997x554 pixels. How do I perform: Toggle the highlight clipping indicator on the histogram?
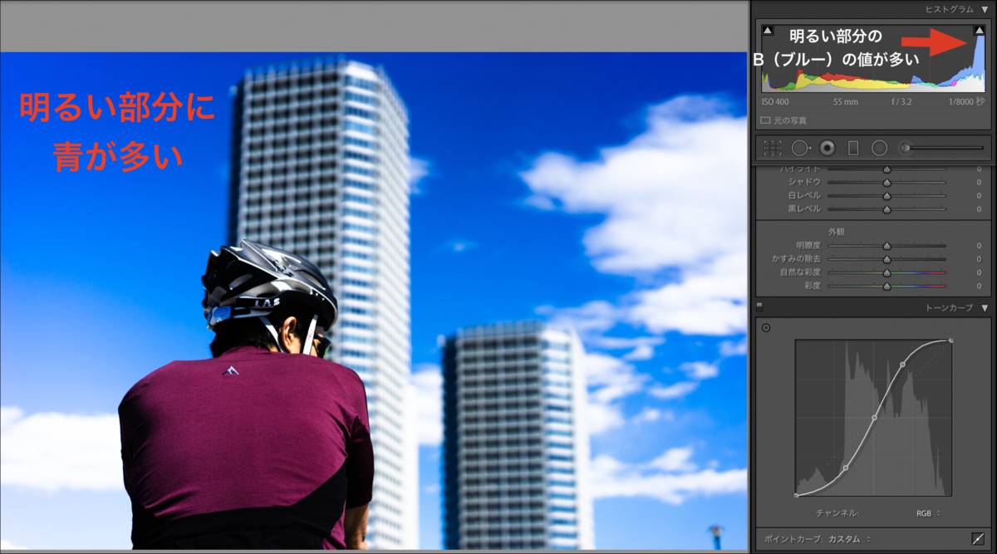[x=981, y=29]
